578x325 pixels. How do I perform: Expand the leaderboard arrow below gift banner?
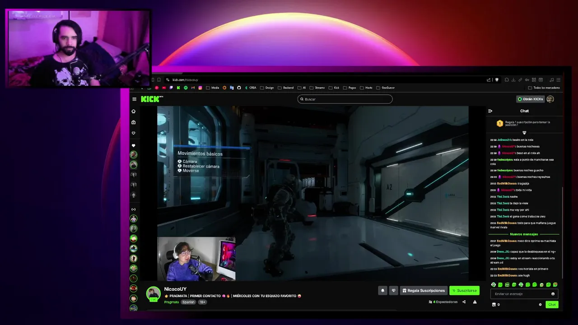tap(524, 133)
